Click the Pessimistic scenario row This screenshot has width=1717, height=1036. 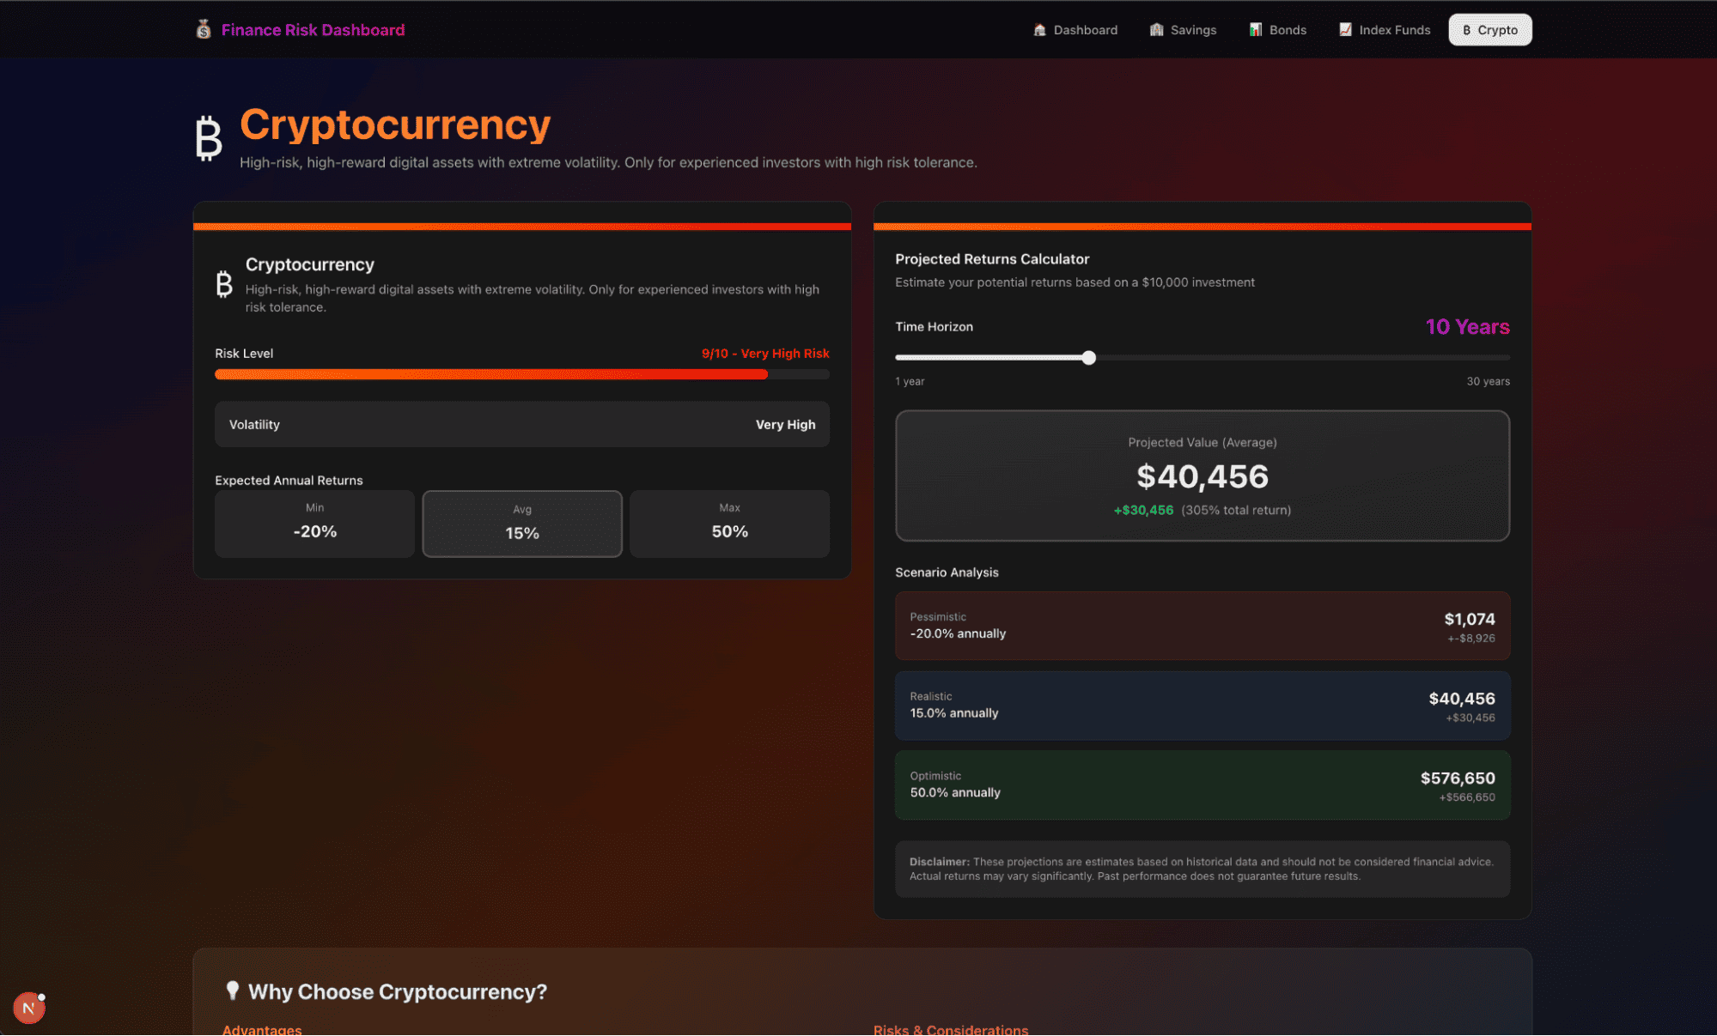(x=1202, y=626)
